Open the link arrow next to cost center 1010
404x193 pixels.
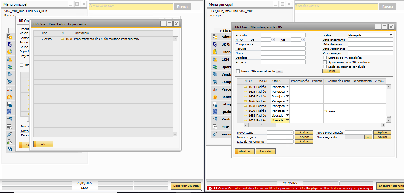coord(326,111)
